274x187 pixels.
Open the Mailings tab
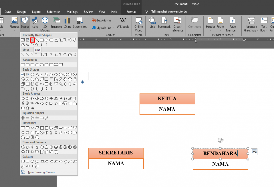(72, 12)
